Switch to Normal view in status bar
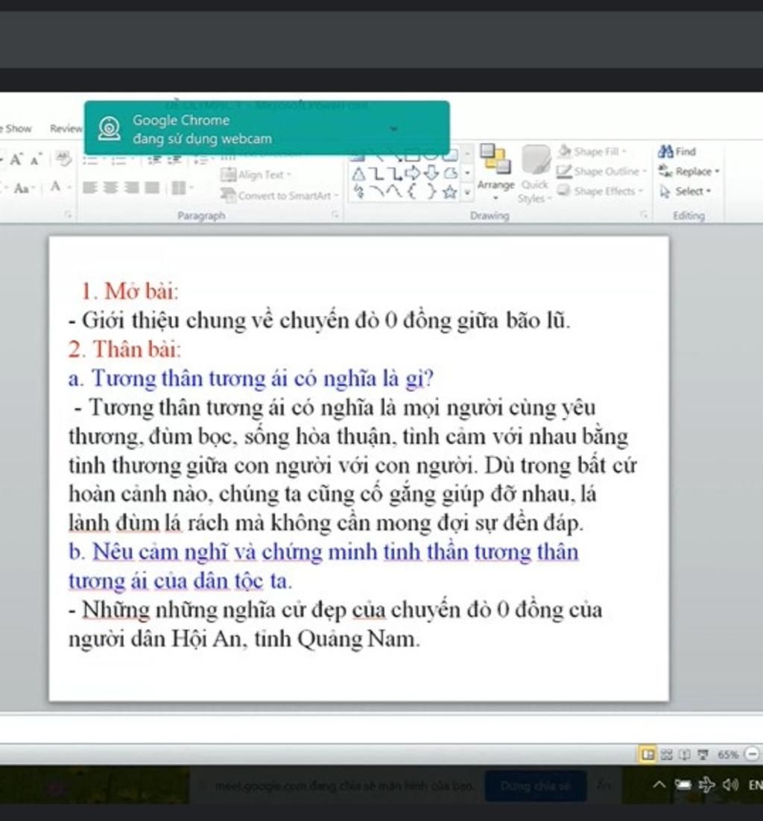The image size is (763, 821). tap(648, 755)
